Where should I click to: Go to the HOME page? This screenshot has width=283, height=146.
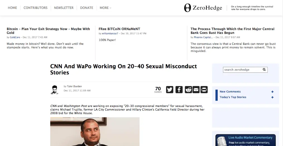[x=12, y=8]
